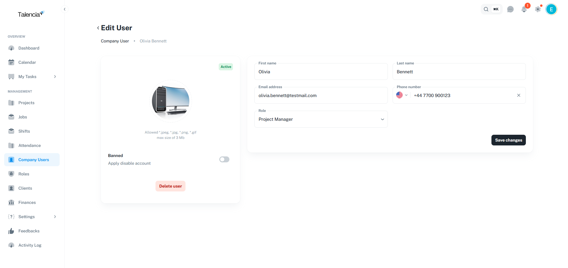Open Projects from the sidebar
This screenshot has width=568, height=268.
point(11,102)
